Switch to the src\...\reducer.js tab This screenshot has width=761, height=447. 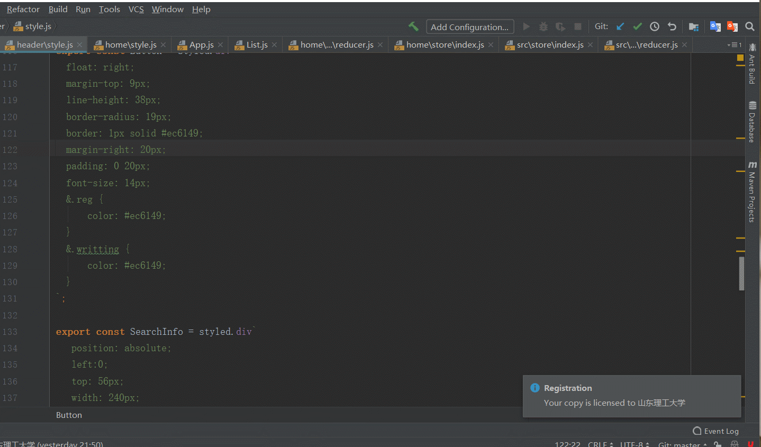click(646, 45)
